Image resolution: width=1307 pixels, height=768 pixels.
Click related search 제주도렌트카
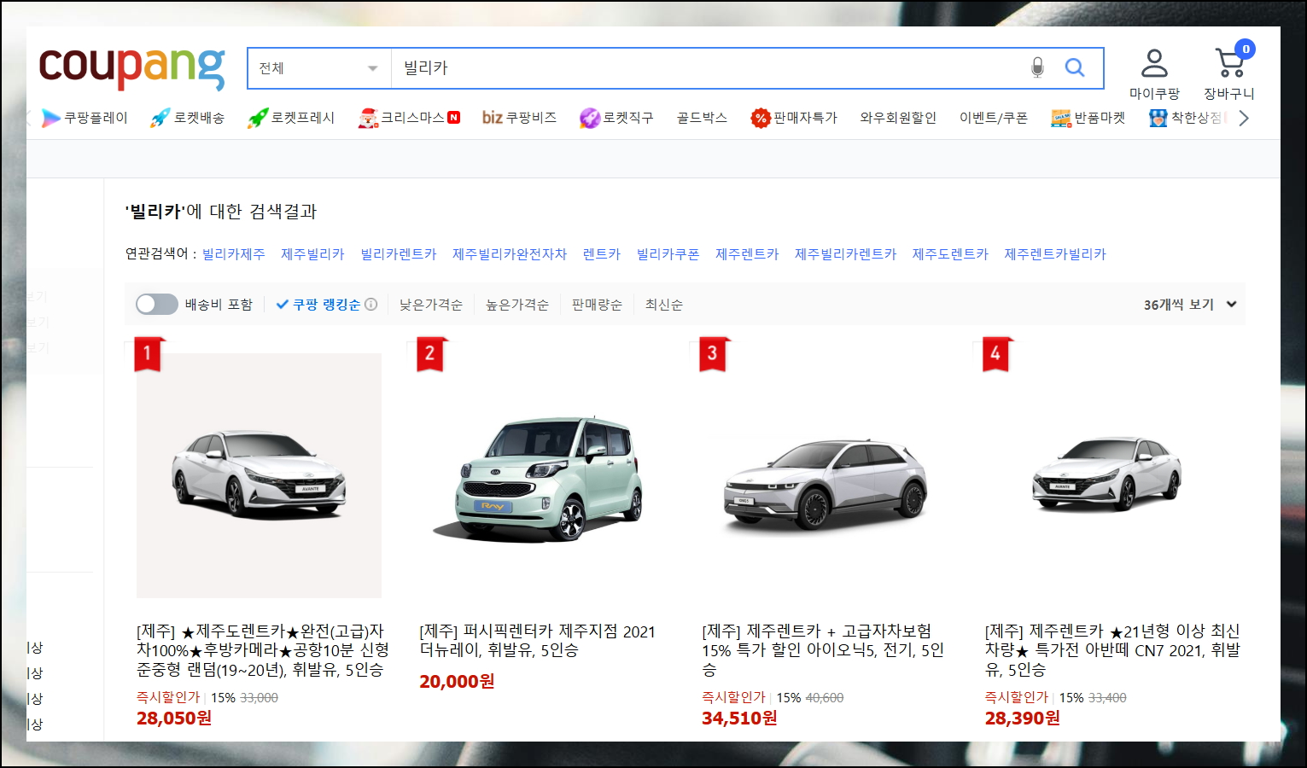pyautogui.click(x=950, y=254)
